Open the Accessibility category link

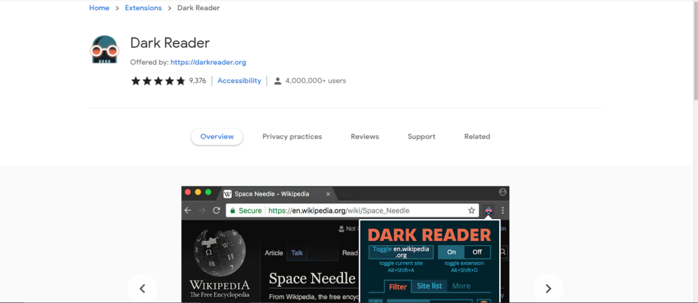pos(239,81)
